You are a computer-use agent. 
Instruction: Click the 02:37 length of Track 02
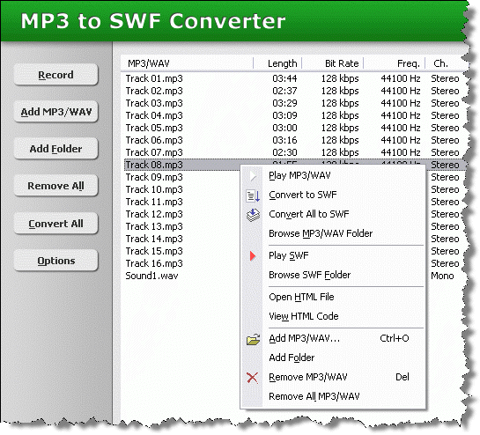(x=284, y=91)
